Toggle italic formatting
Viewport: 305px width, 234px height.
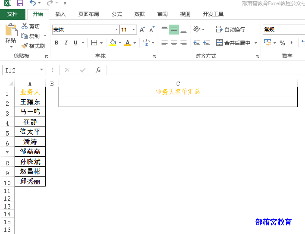66,43
